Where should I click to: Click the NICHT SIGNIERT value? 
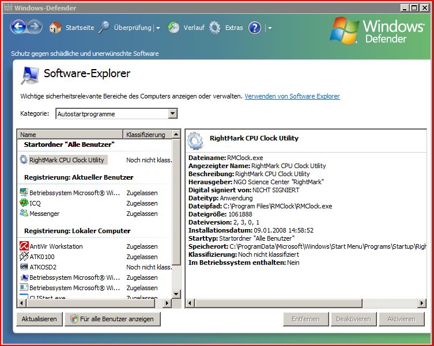(276, 190)
